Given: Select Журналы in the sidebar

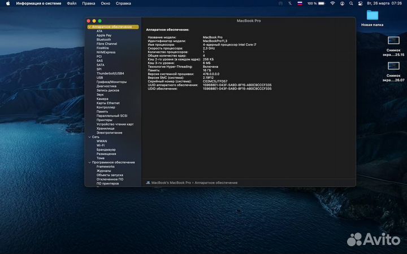Looking at the screenshot, I should pos(103,171).
